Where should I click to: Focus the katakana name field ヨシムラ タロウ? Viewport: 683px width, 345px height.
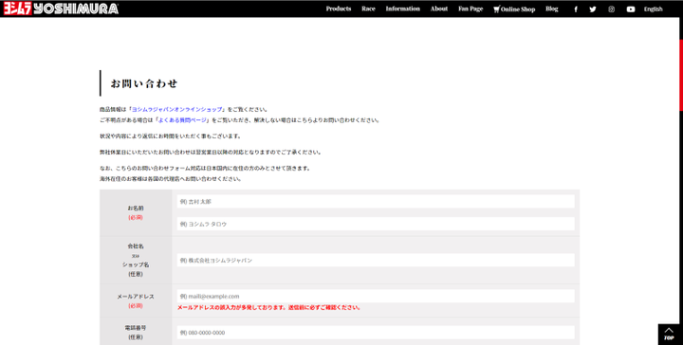tap(376, 224)
